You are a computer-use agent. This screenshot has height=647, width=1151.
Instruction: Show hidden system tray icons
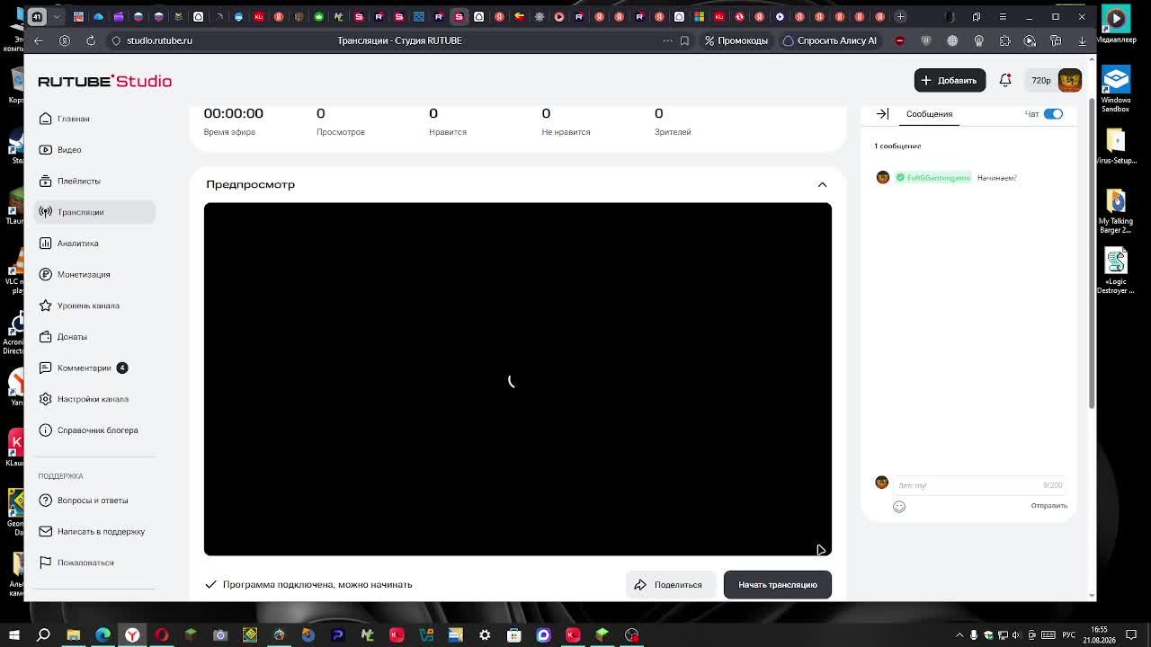click(960, 635)
